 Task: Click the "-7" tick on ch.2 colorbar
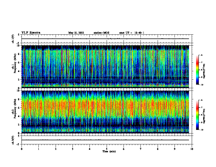(x=201, y=108)
